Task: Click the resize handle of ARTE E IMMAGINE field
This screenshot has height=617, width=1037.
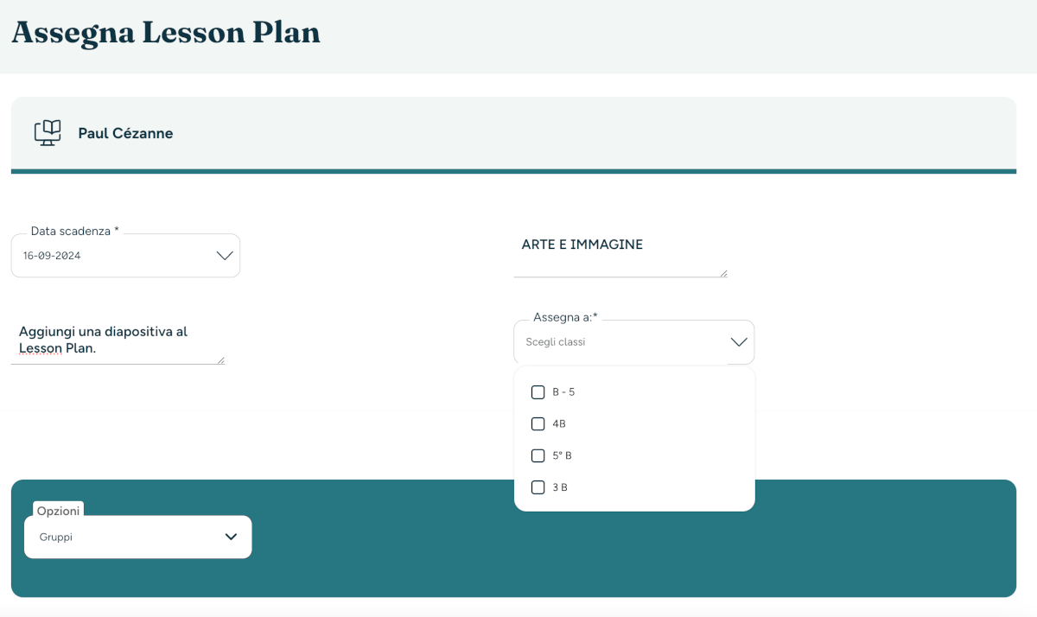Action: [723, 273]
